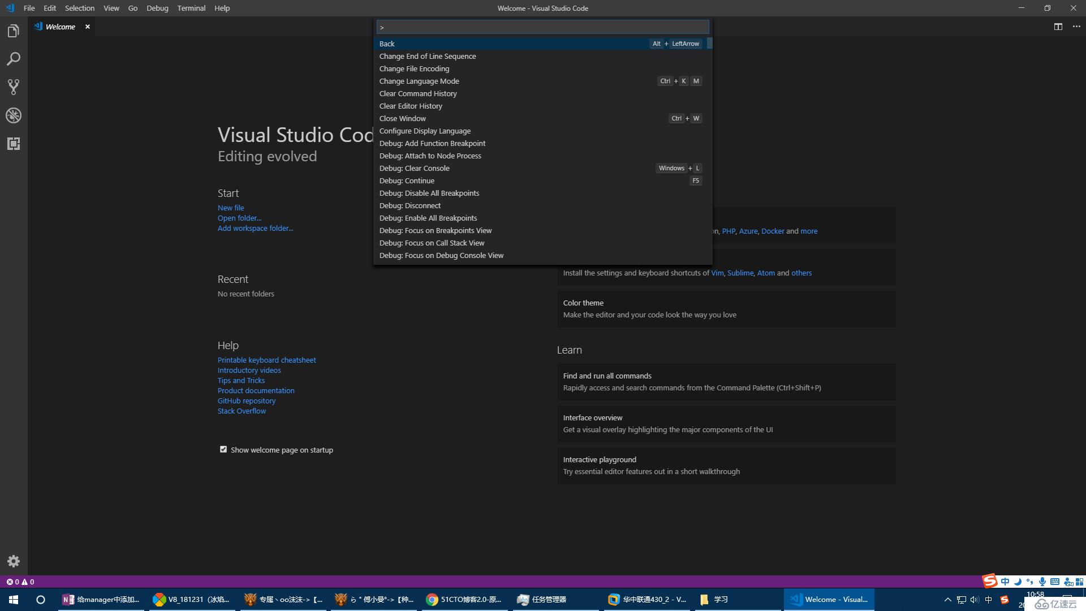Viewport: 1086px width, 611px height.
Task: Open the Stack Overflow link
Action: point(242,411)
